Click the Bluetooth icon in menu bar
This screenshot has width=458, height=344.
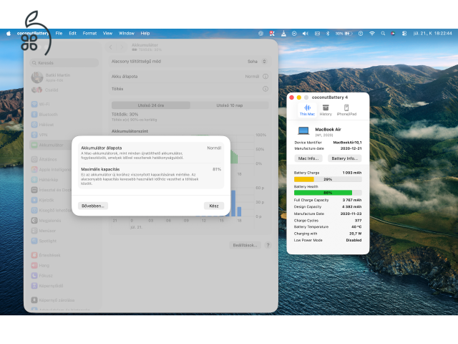(x=328, y=34)
